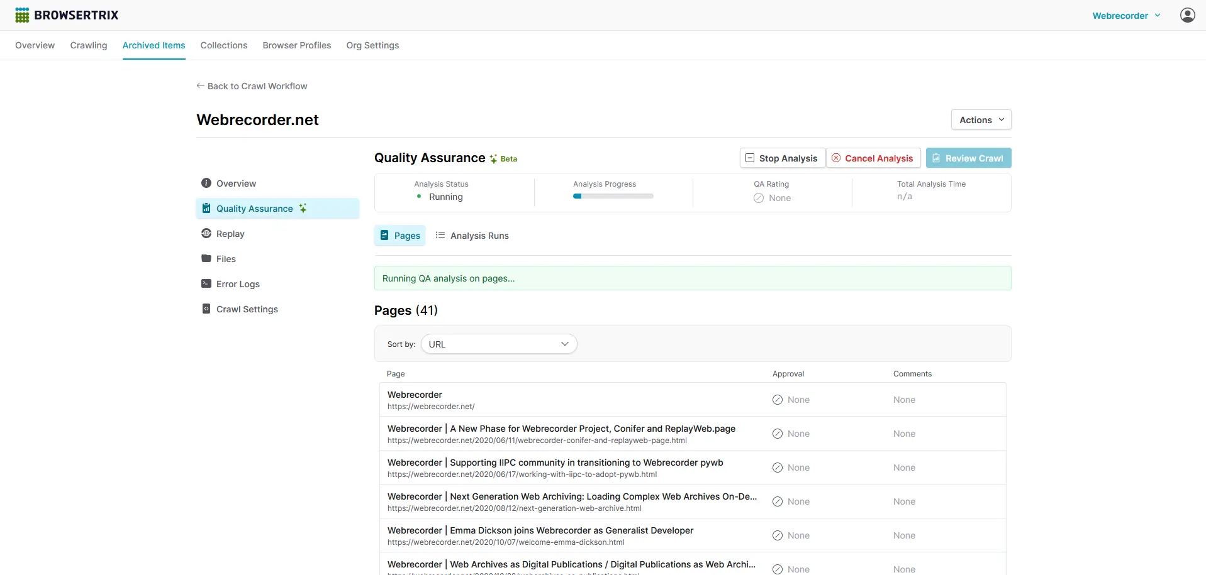Toggle approval on the Emma Dickson page row
Viewport: 1206px width, 575px height.
(x=777, y=535)
